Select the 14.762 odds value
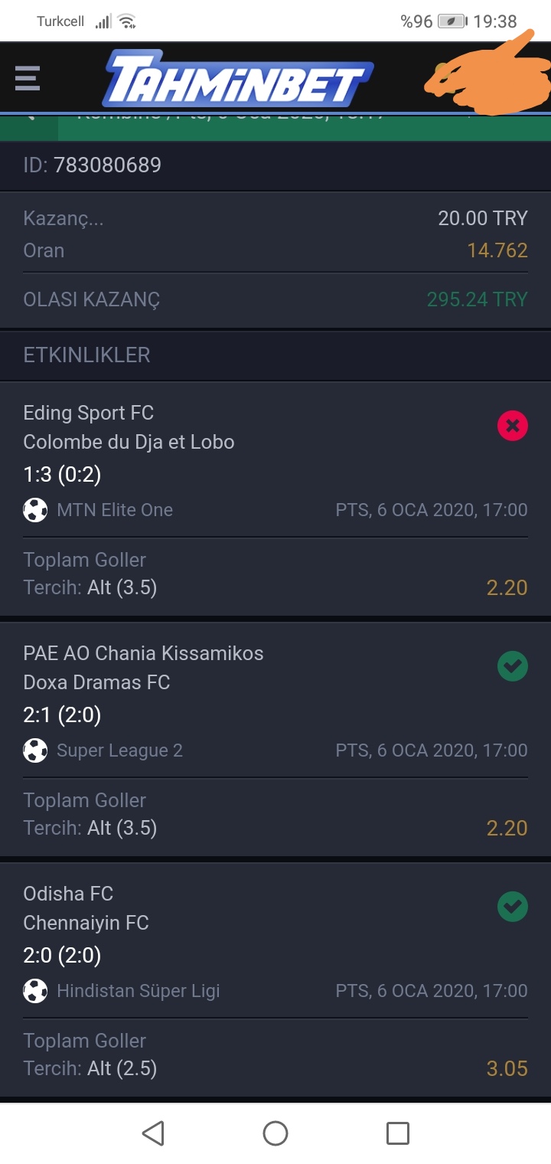The height and width of the screenshot is (1164, 551). (x=497, y=250)
